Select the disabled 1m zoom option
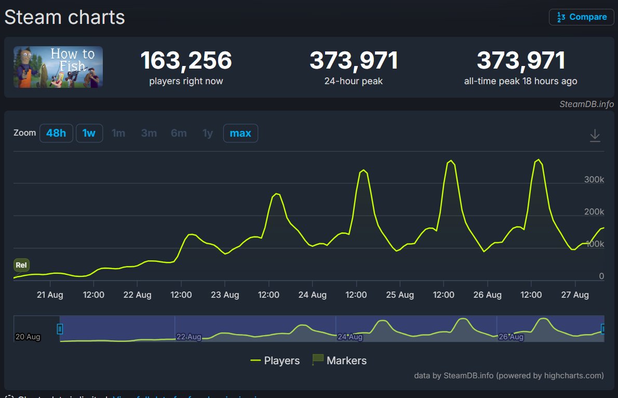 pos(118,134)
